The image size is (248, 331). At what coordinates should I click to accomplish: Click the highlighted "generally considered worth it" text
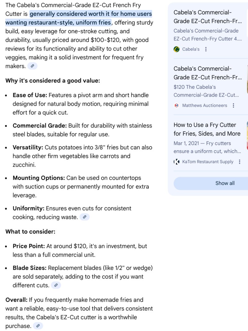78,18
